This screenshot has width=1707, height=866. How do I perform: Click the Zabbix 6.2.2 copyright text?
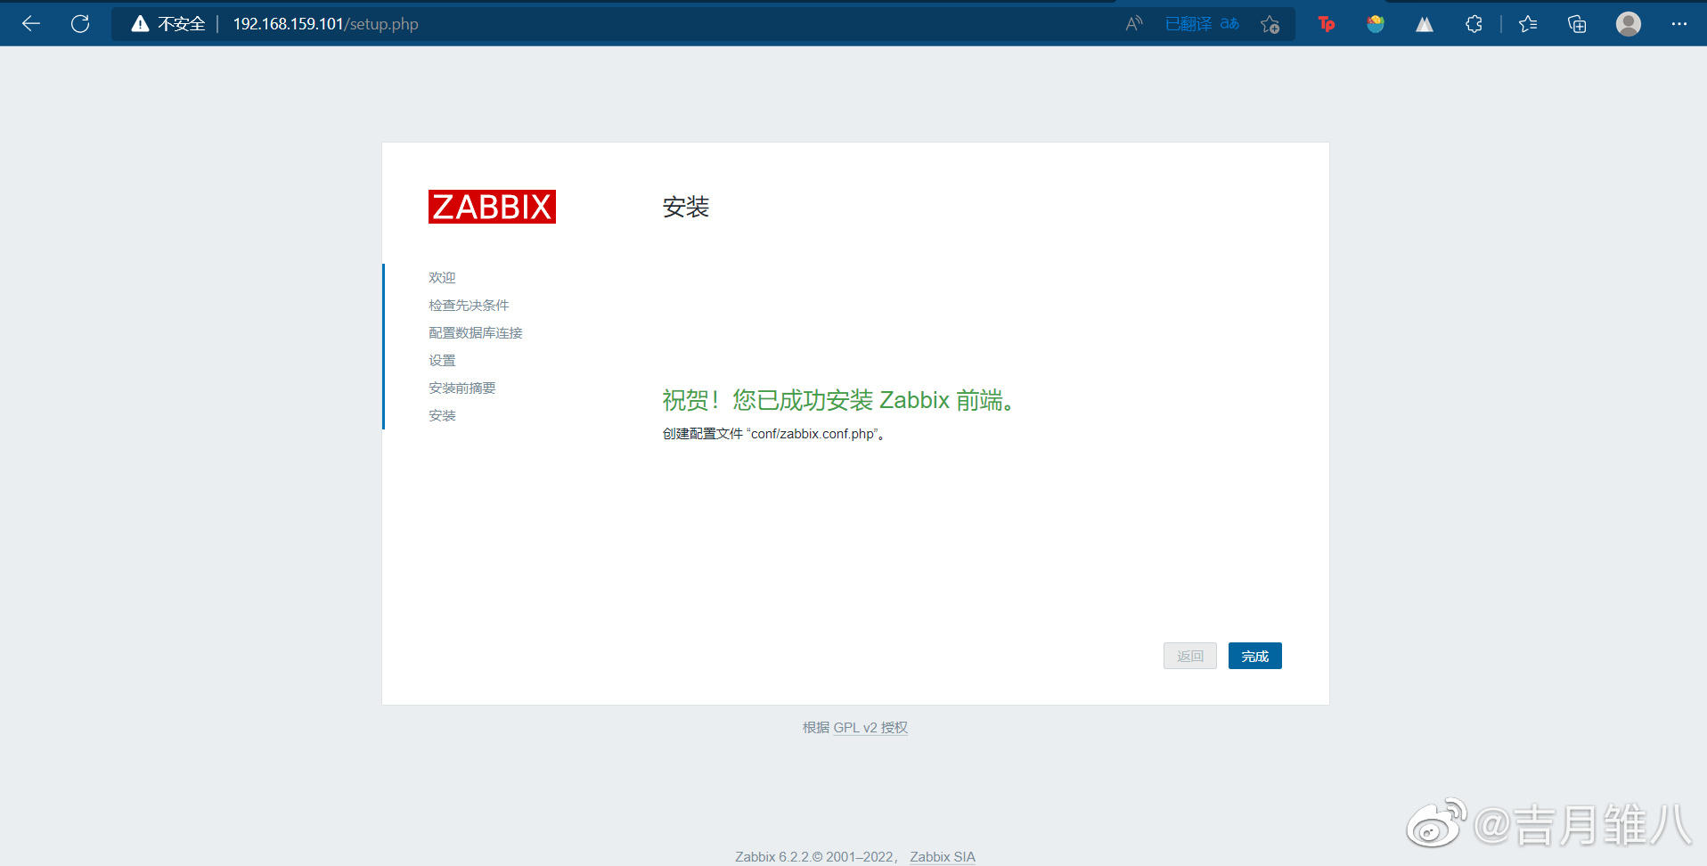[x=814, y=857]
